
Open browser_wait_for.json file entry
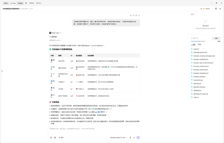point(201,70)
